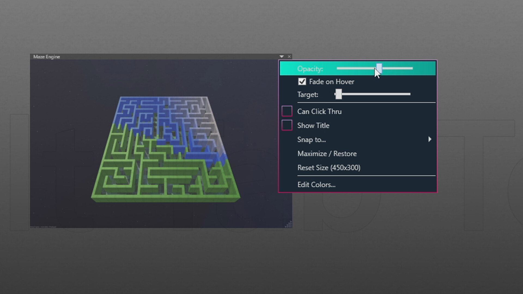523x294 pixels.
Task: Choose Maximize / Restore from the menu
Action: [327, 154]
